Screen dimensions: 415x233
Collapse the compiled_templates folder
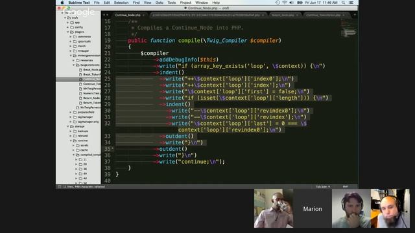(73, 155)
